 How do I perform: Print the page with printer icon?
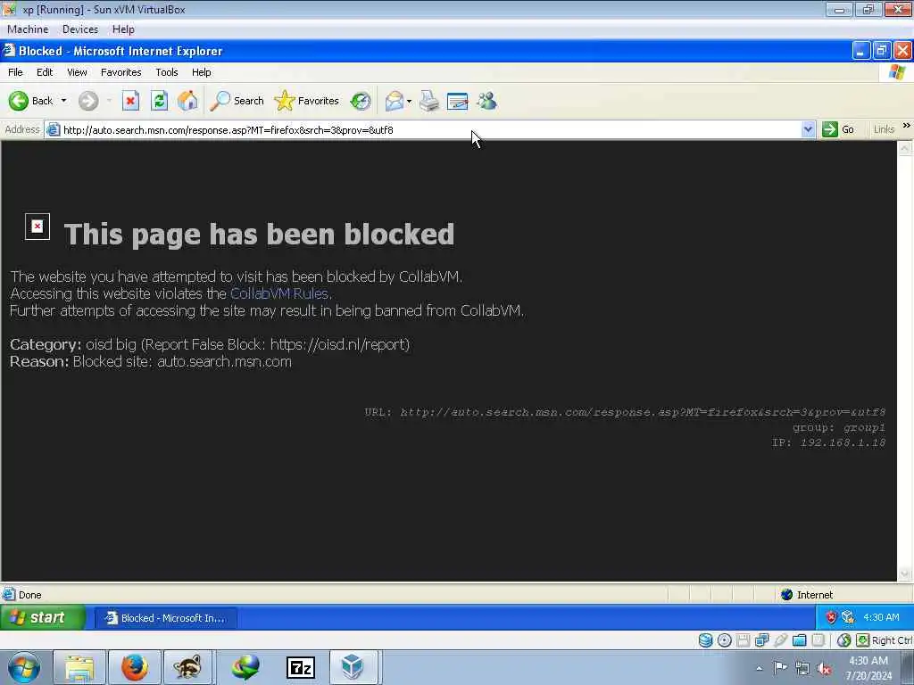point(429,101)
